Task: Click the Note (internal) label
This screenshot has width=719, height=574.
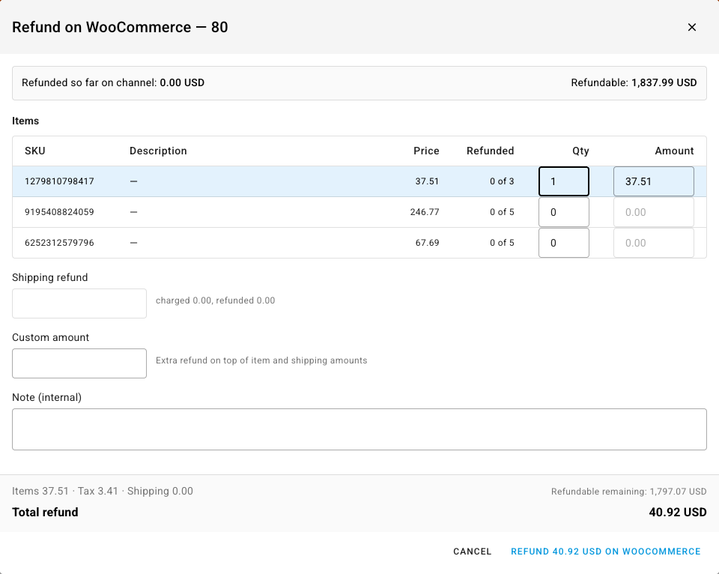Action: (46, 397)
